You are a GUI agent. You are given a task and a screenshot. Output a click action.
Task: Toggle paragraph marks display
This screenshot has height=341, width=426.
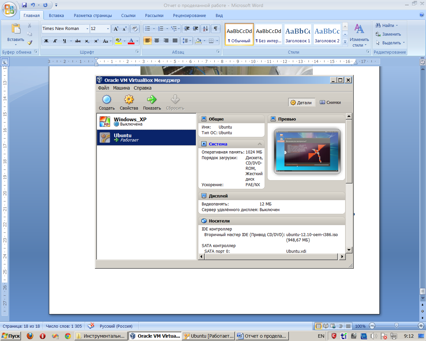pos(215,29)
